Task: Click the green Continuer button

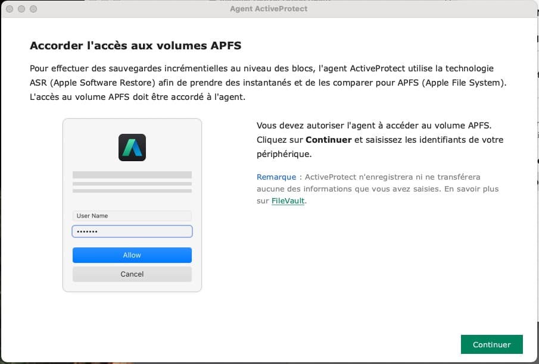Action: (x=491, y=344)
